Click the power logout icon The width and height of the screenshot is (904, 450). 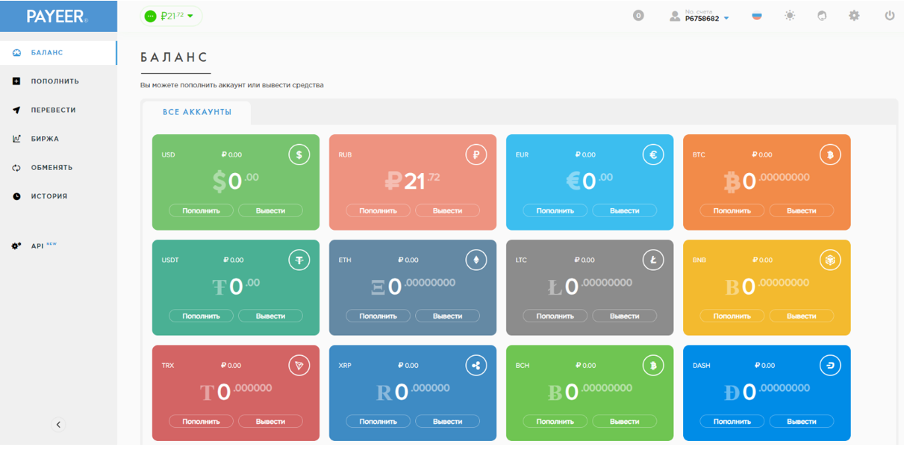[889, 16]
